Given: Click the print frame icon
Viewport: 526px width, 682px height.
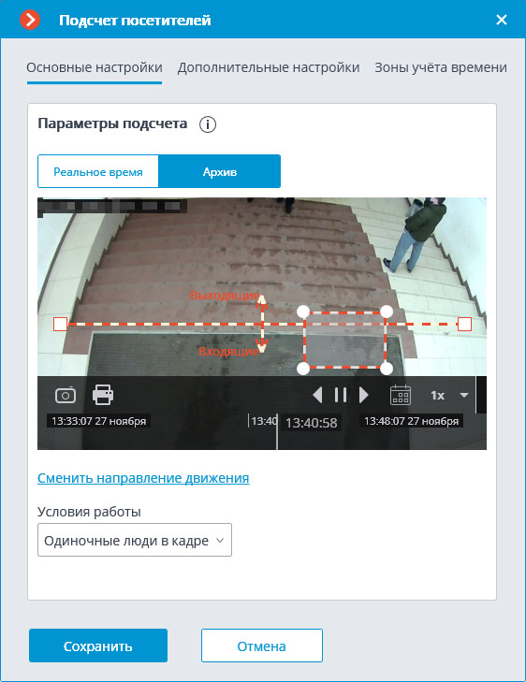Looking at the screenshot, I should pyautogui.click(x=103, y=395).
